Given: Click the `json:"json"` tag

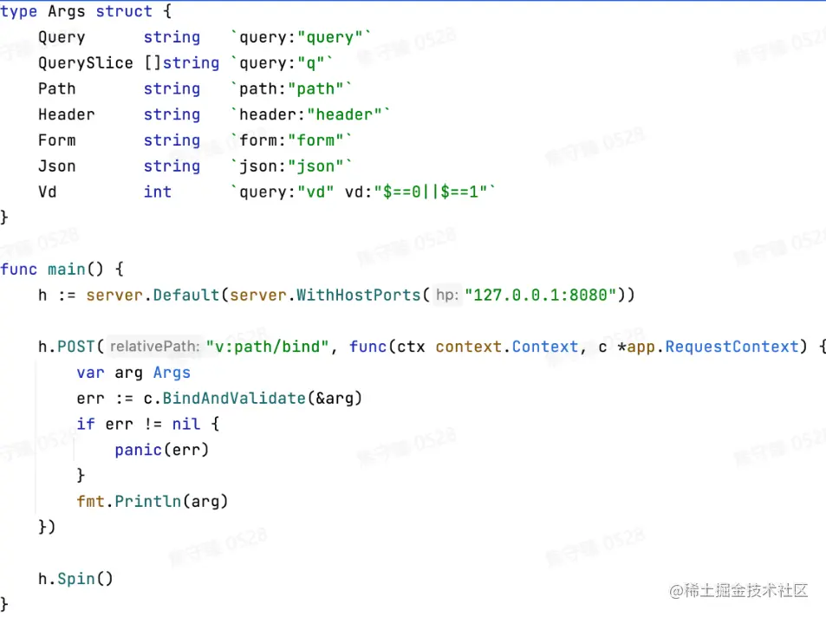Looking at the screenshot, I should click(290, 166).
